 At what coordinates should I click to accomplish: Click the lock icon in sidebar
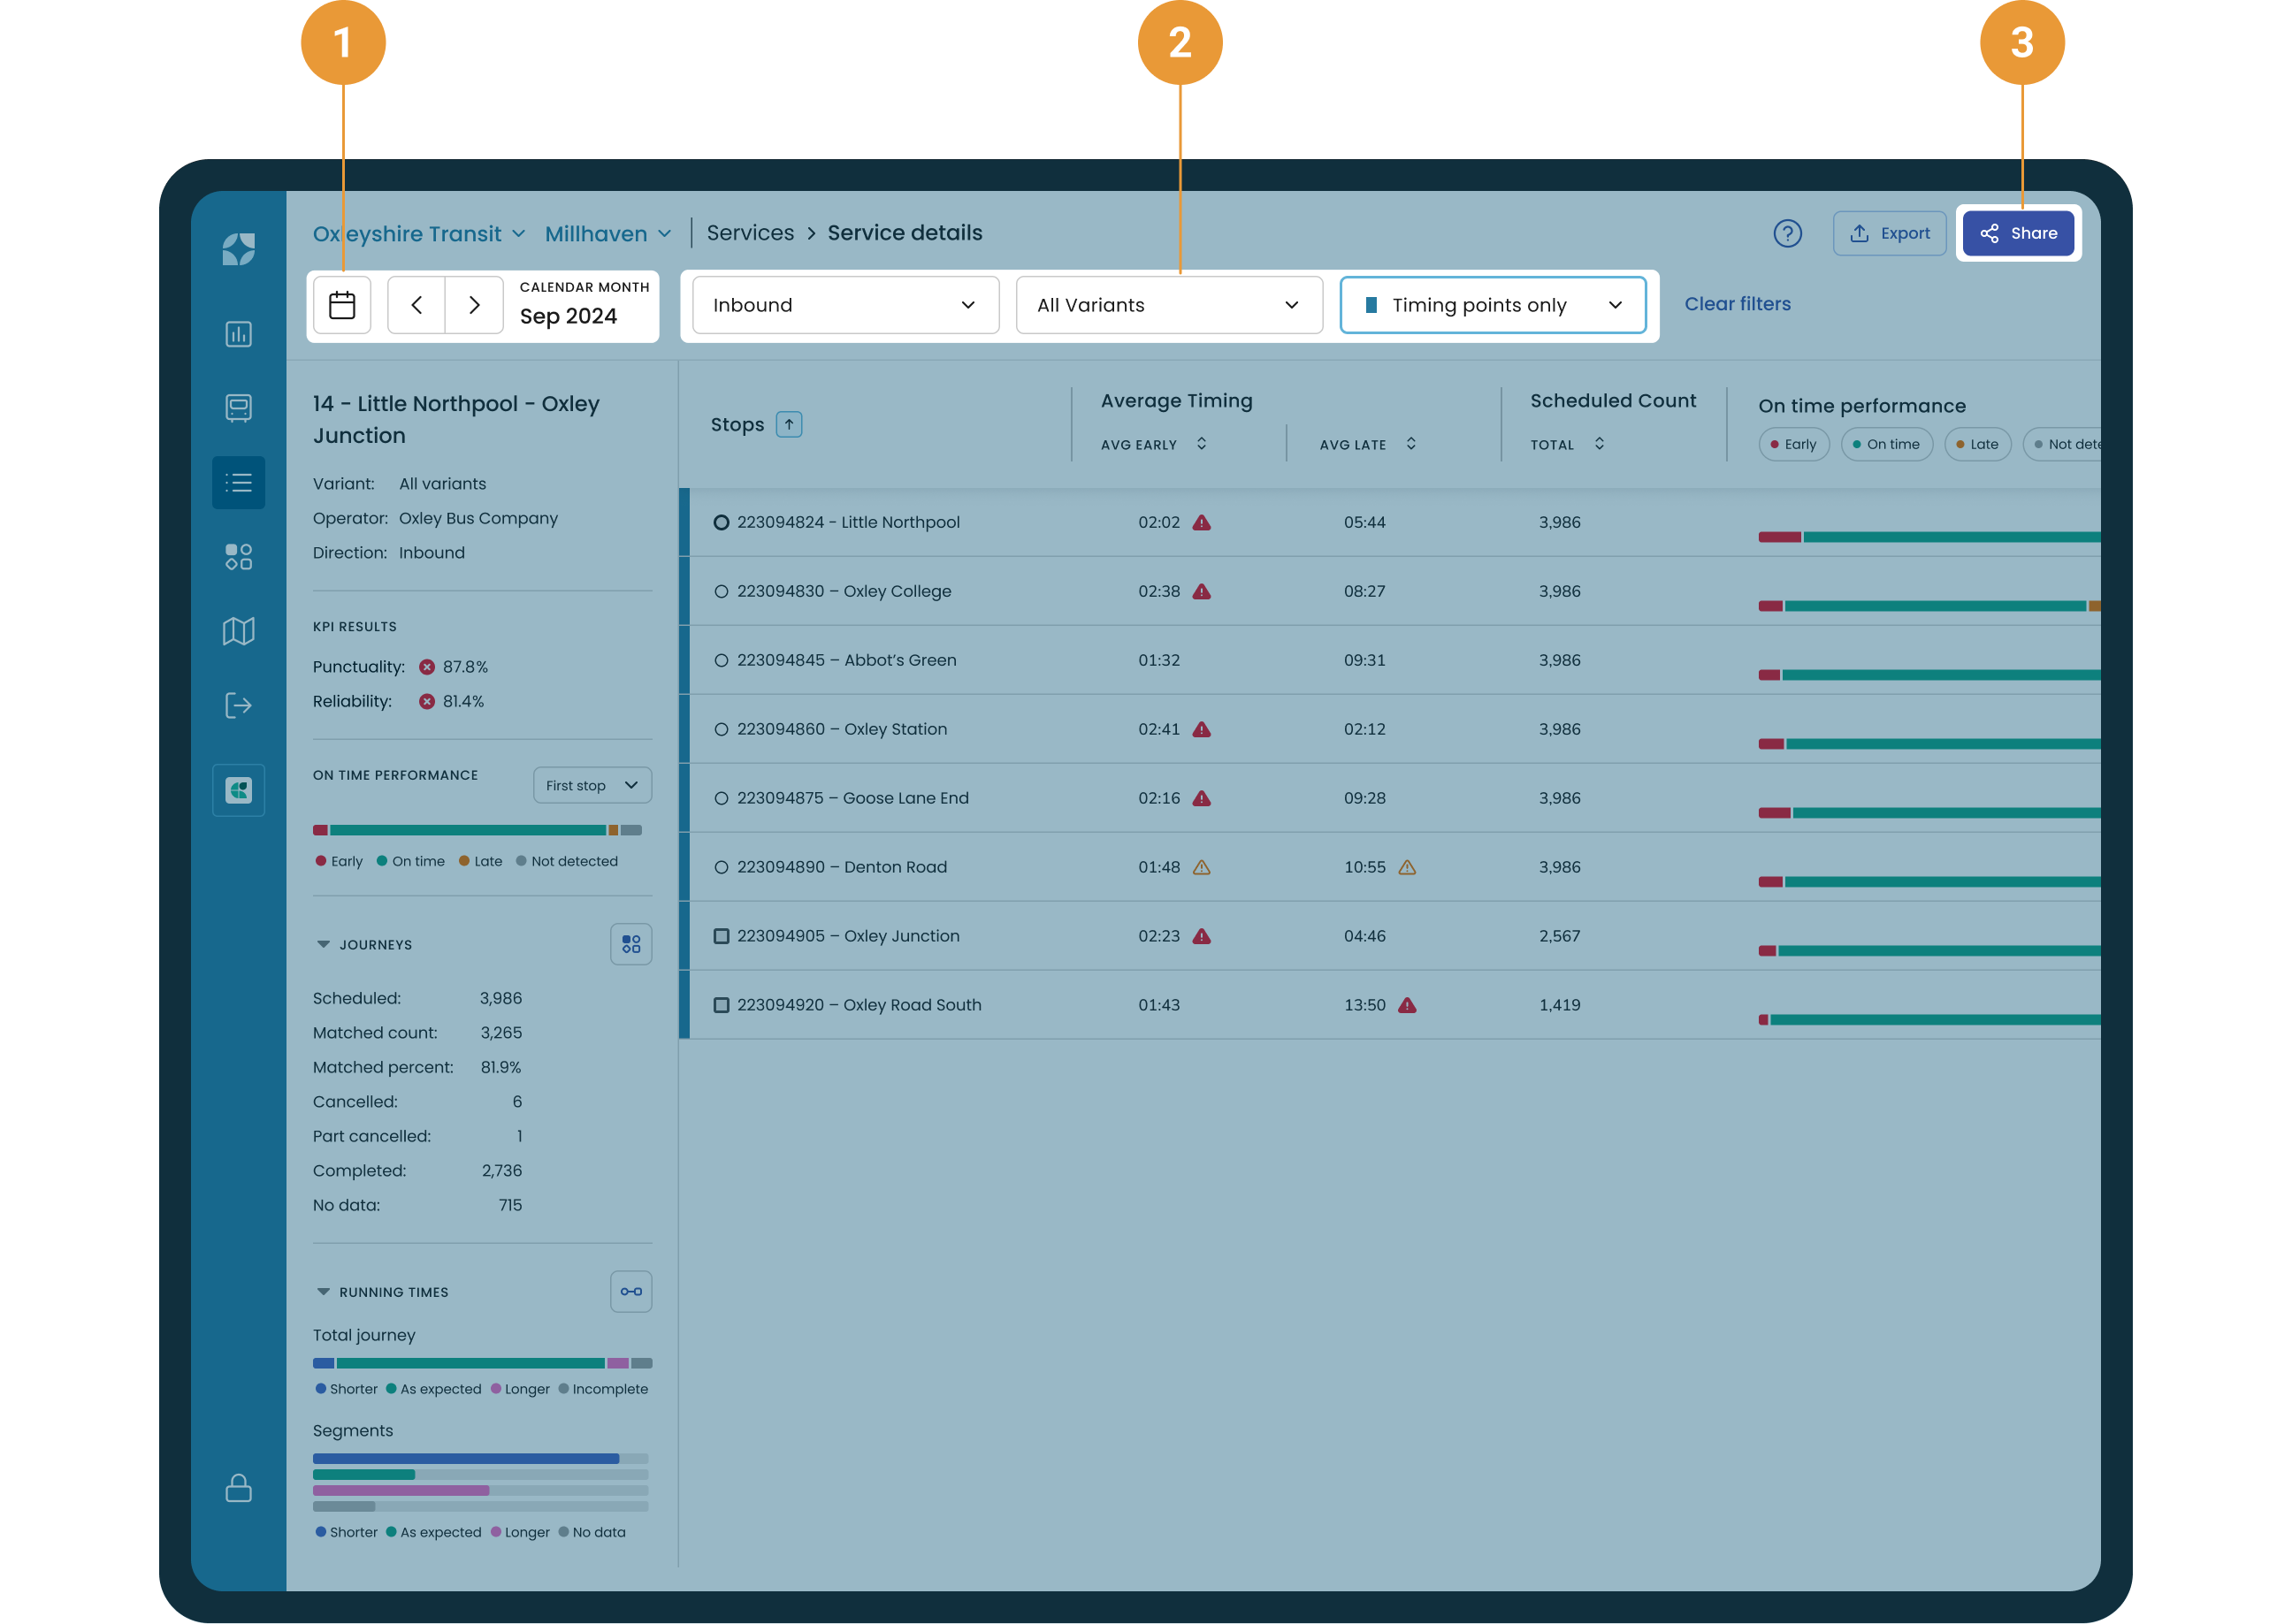pos(238,1488)
